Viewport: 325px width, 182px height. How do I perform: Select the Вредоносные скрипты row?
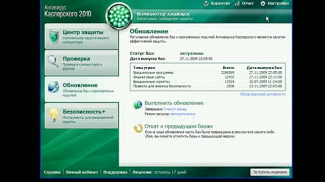[208, 82]
